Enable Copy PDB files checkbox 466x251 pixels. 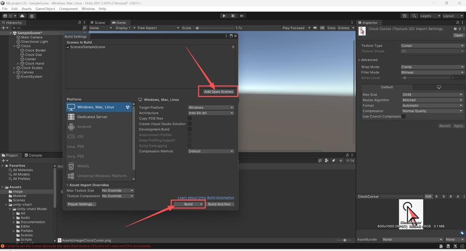click(190, 118)
